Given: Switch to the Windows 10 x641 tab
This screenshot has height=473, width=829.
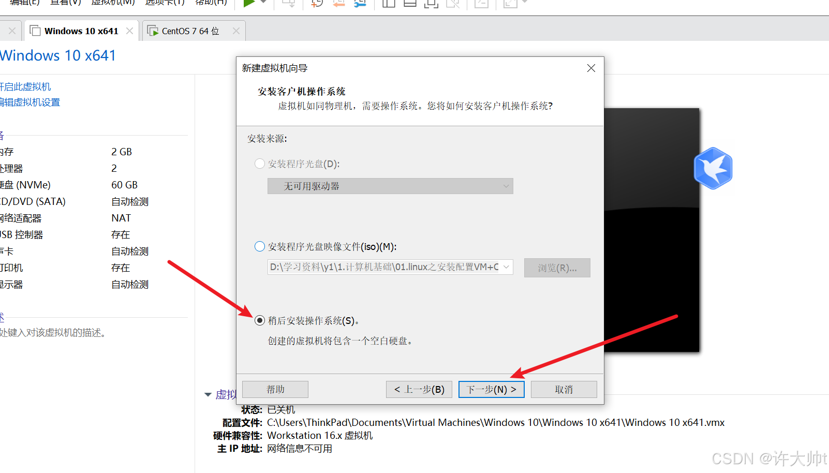Looking at the screenshot, I should coord(81,31).
